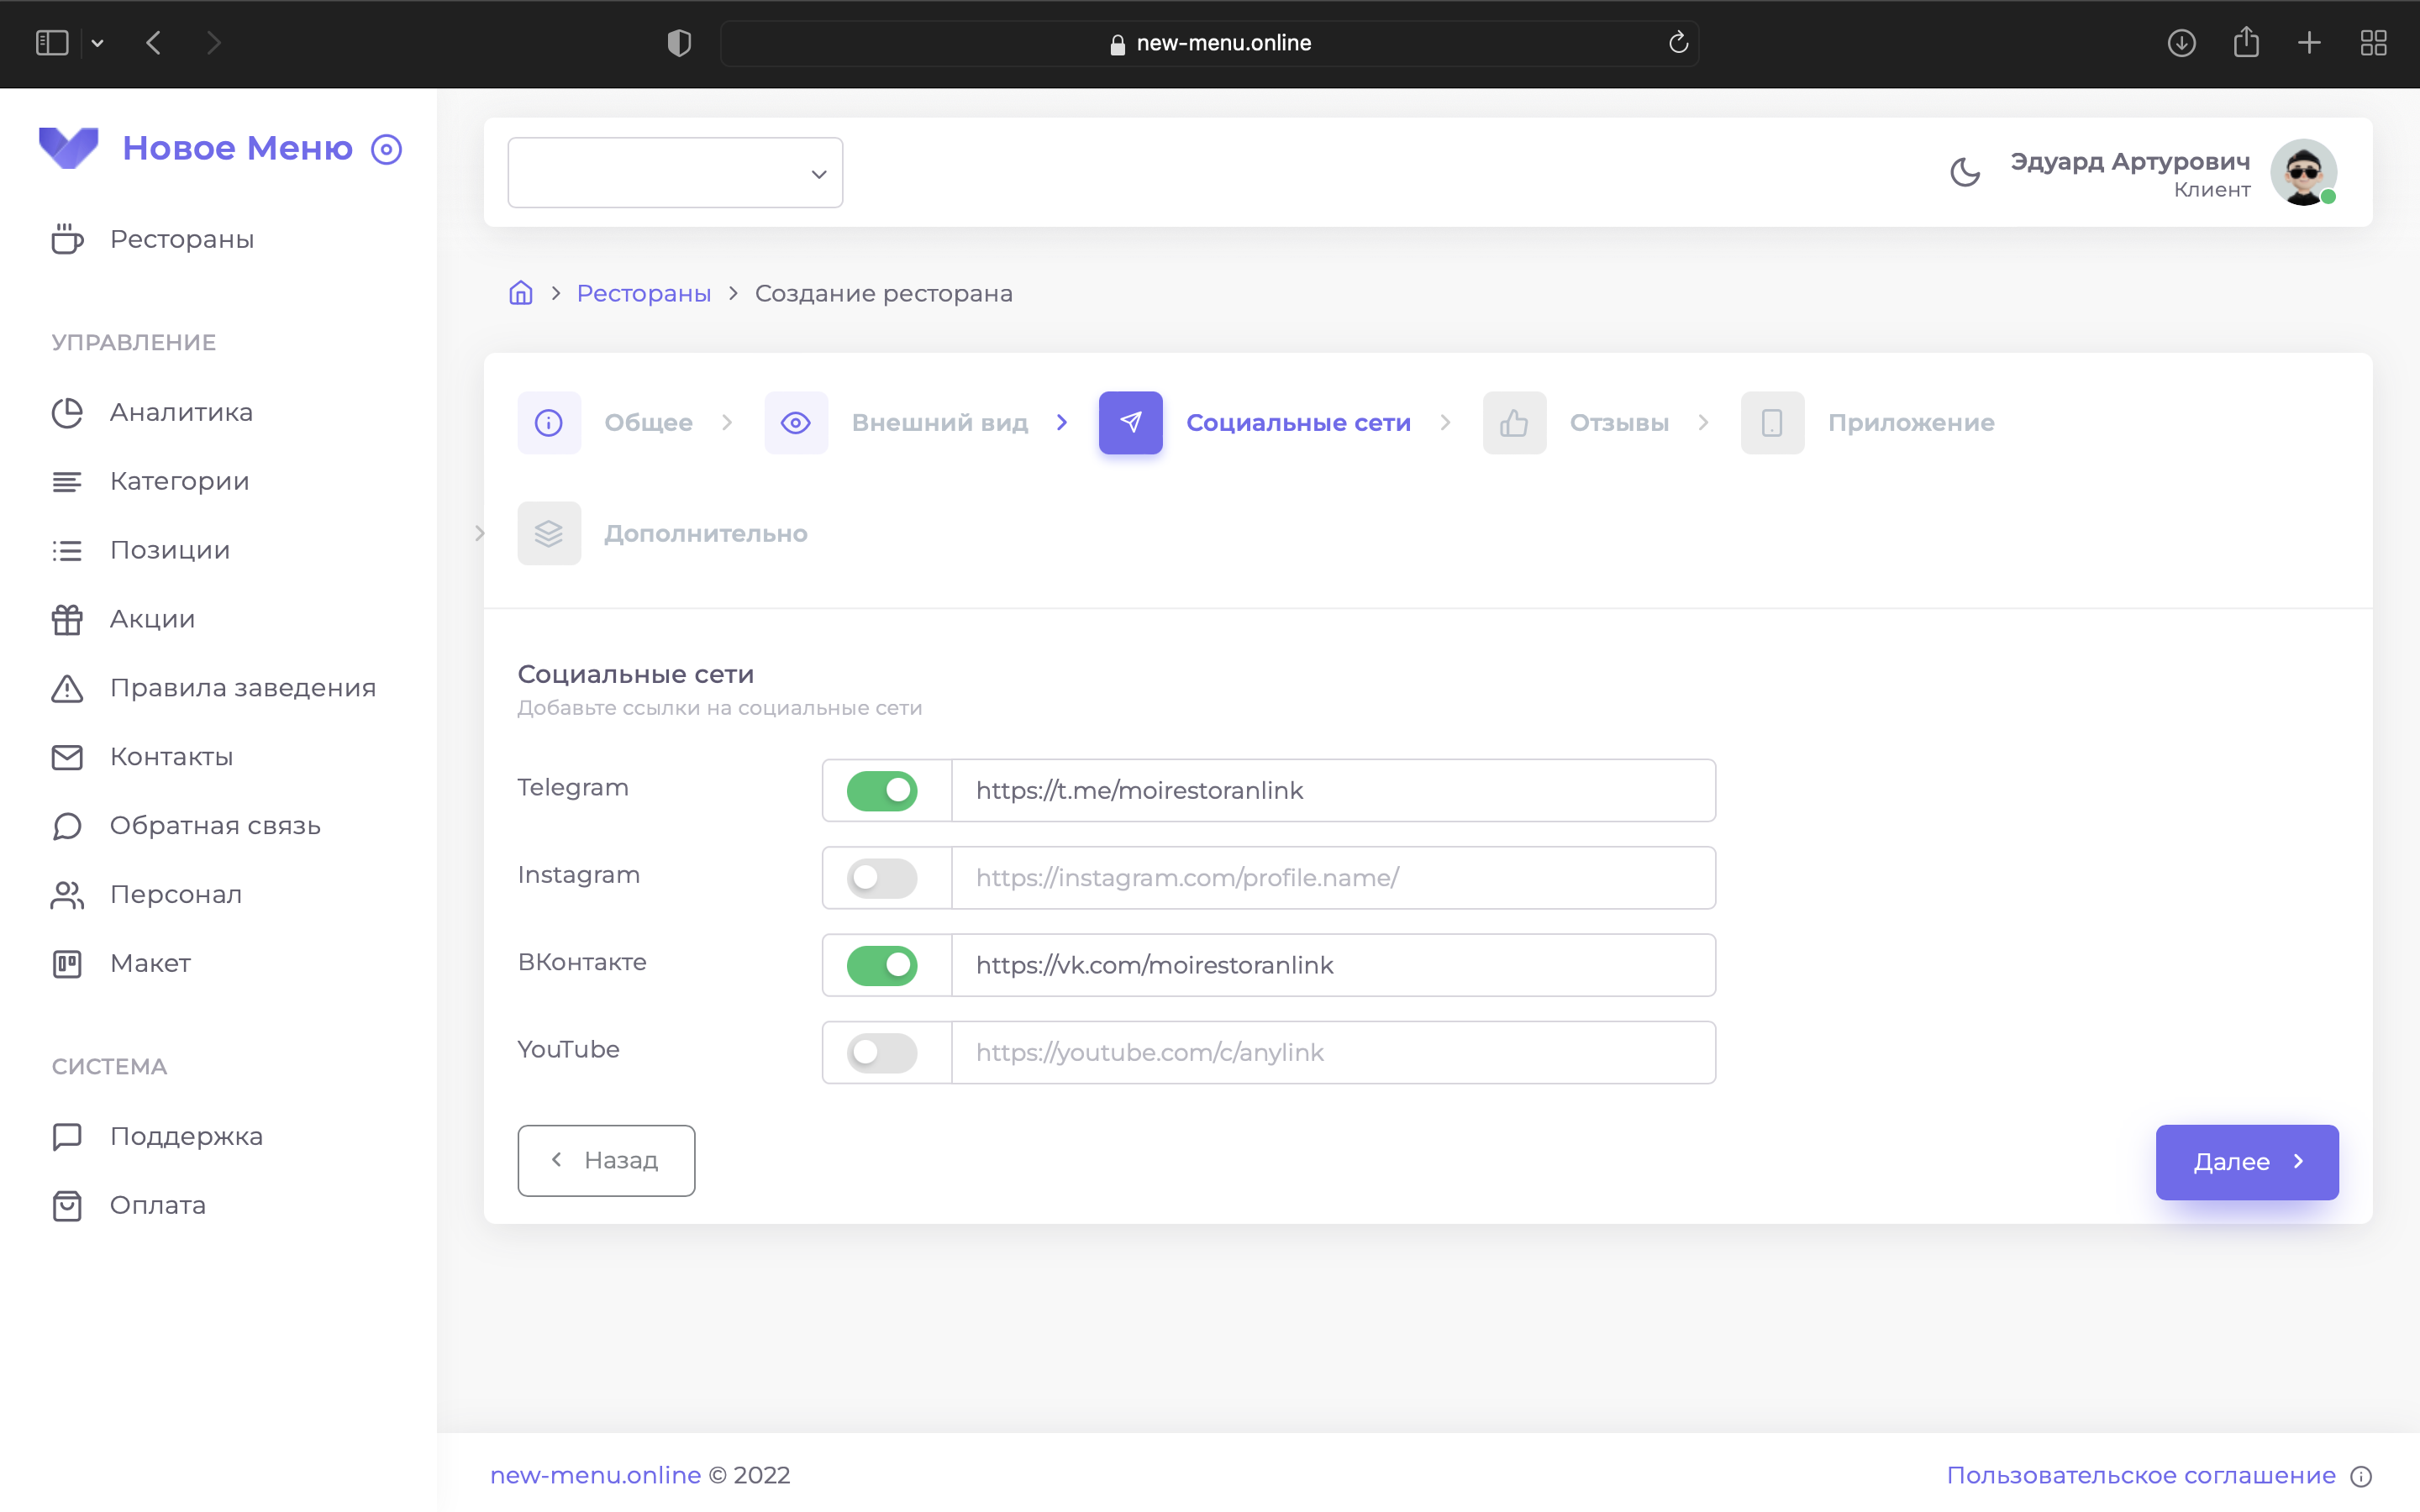Toggle dark mode moon icon
The image size is (2420, 1512).
tap(1965, 172)
